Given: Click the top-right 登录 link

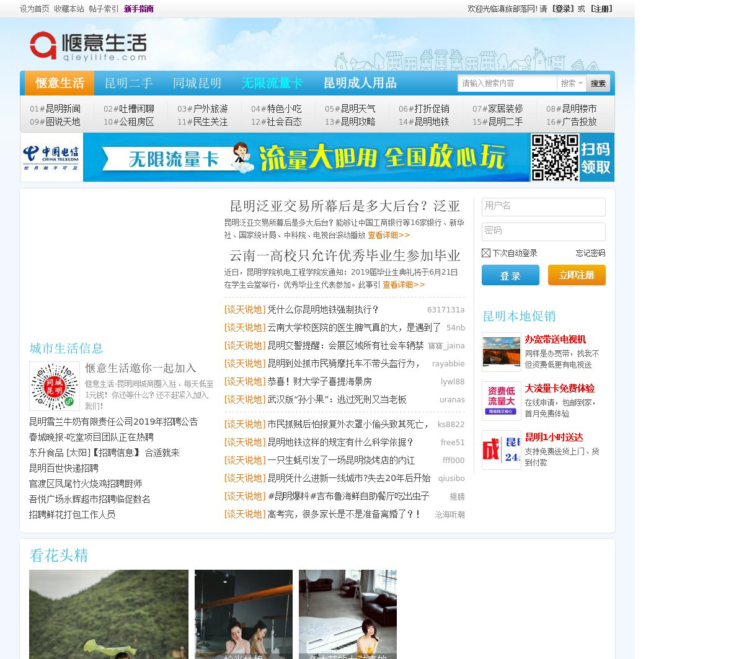Looking at the screenshot, I should click(563, 9).
